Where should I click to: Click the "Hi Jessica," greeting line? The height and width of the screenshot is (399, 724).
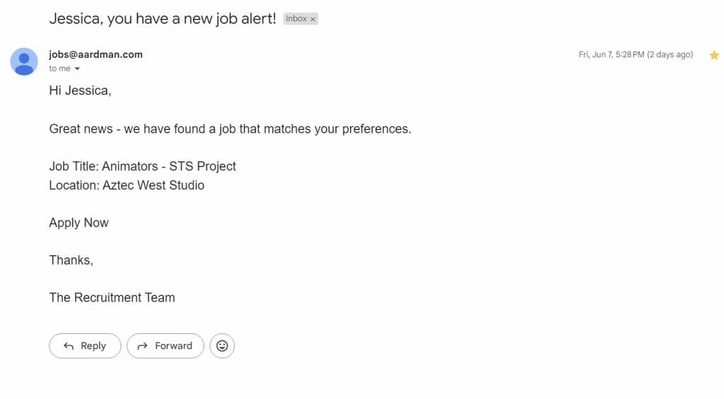81,90
